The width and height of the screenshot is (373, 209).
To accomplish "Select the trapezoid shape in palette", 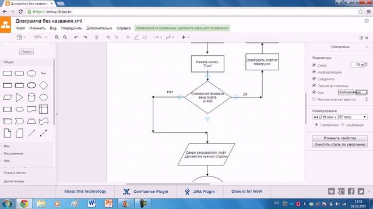I will [31, 121].
